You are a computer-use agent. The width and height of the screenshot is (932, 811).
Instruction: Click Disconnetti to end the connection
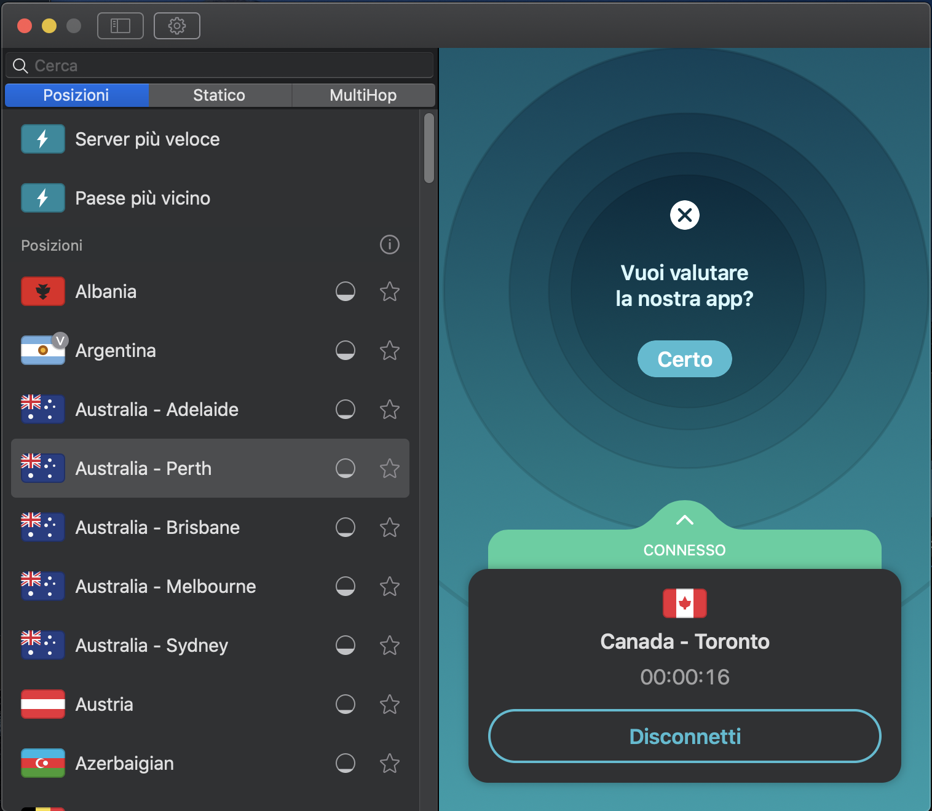click(684, 736)
